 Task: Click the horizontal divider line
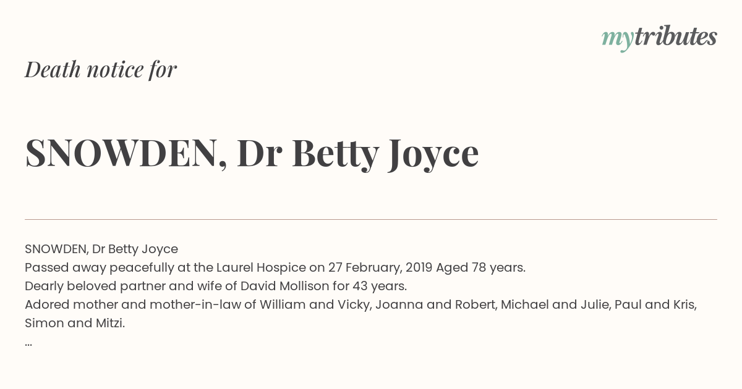[371, 219]
